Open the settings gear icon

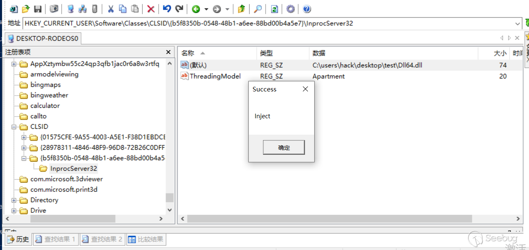[x=290, y=9]
